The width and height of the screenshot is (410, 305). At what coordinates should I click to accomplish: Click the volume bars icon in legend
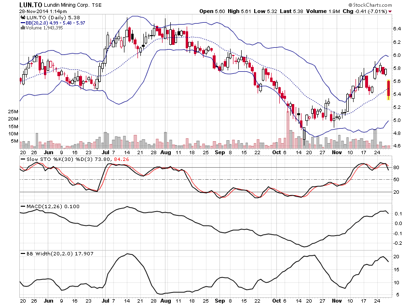point(23,27)
